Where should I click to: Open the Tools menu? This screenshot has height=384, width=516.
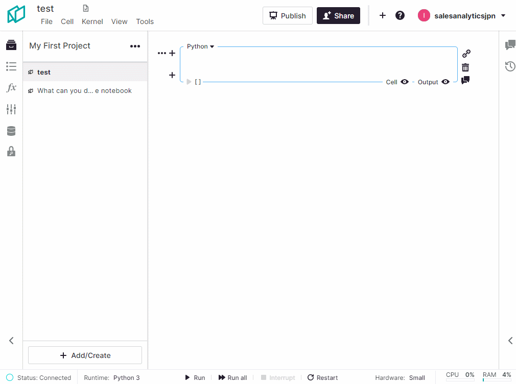[145, 21]
